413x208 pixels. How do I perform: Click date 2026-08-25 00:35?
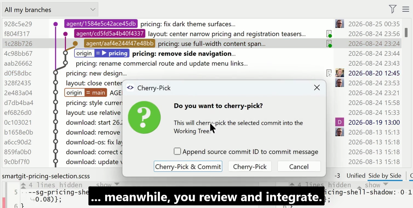coord(374,24)
